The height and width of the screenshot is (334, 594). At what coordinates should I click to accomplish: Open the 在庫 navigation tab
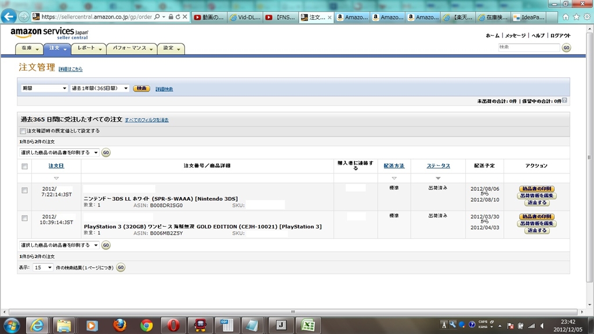coord(29,49)
